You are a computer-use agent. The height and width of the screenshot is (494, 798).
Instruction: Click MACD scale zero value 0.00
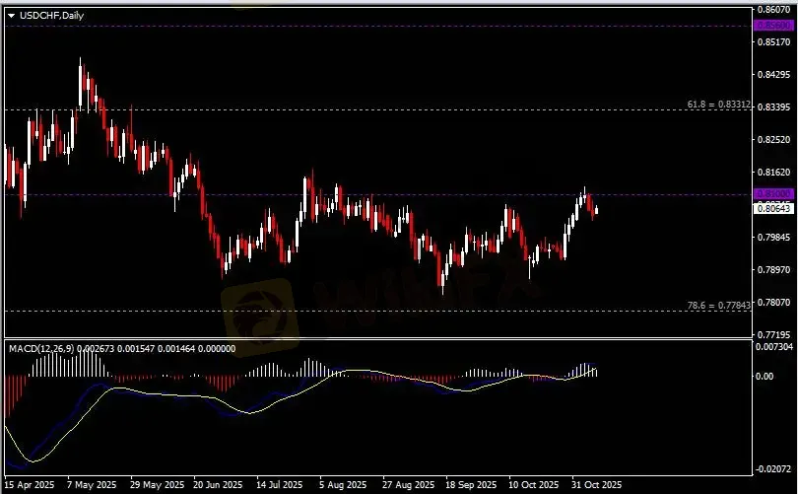pos(765,377)
